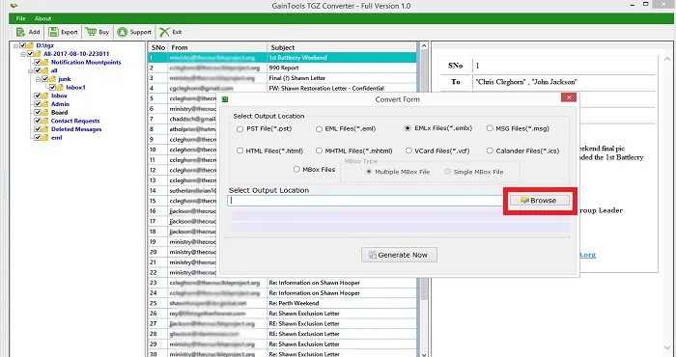Select email row number 26
The height and width of the screenshot is (357, 676).
point(283,314)
